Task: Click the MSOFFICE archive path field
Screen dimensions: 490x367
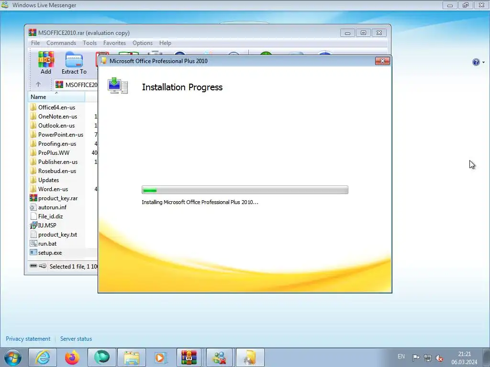Action: point(77,85)
